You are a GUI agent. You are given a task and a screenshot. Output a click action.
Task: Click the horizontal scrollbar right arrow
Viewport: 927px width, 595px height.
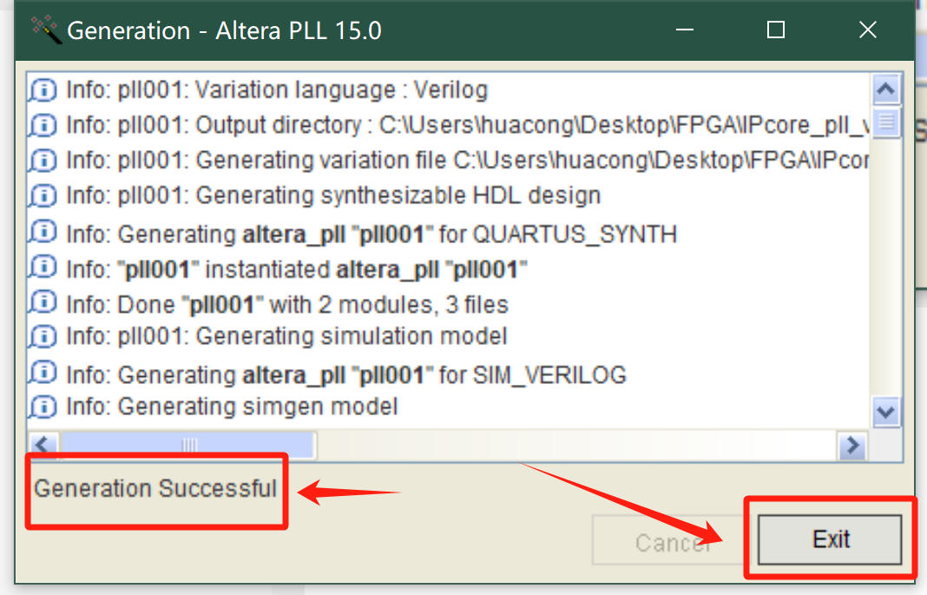[853, 446]
